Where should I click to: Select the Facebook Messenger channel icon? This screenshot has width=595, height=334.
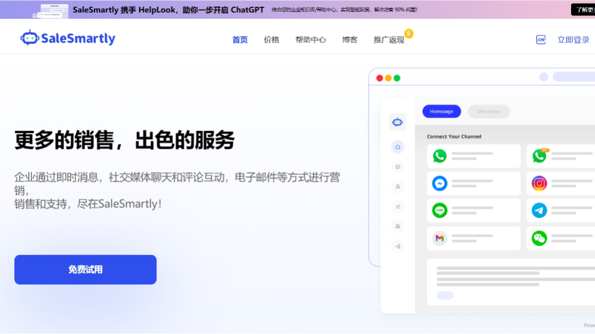439,183
